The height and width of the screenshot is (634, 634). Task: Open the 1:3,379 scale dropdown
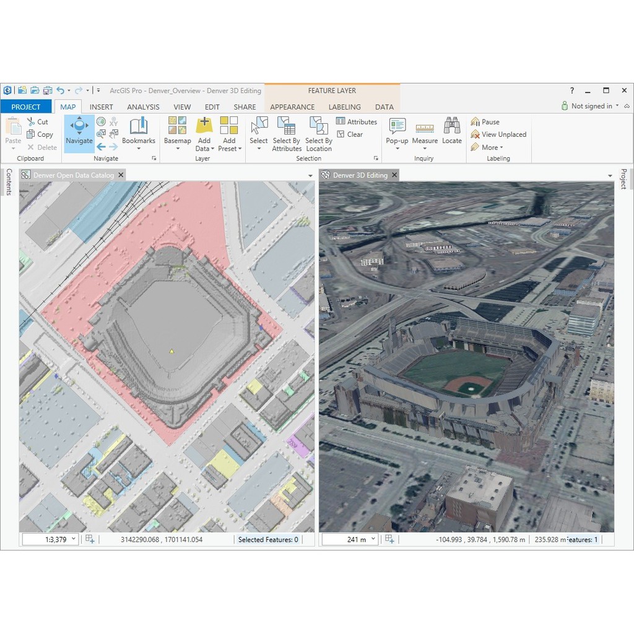[74, 539]
